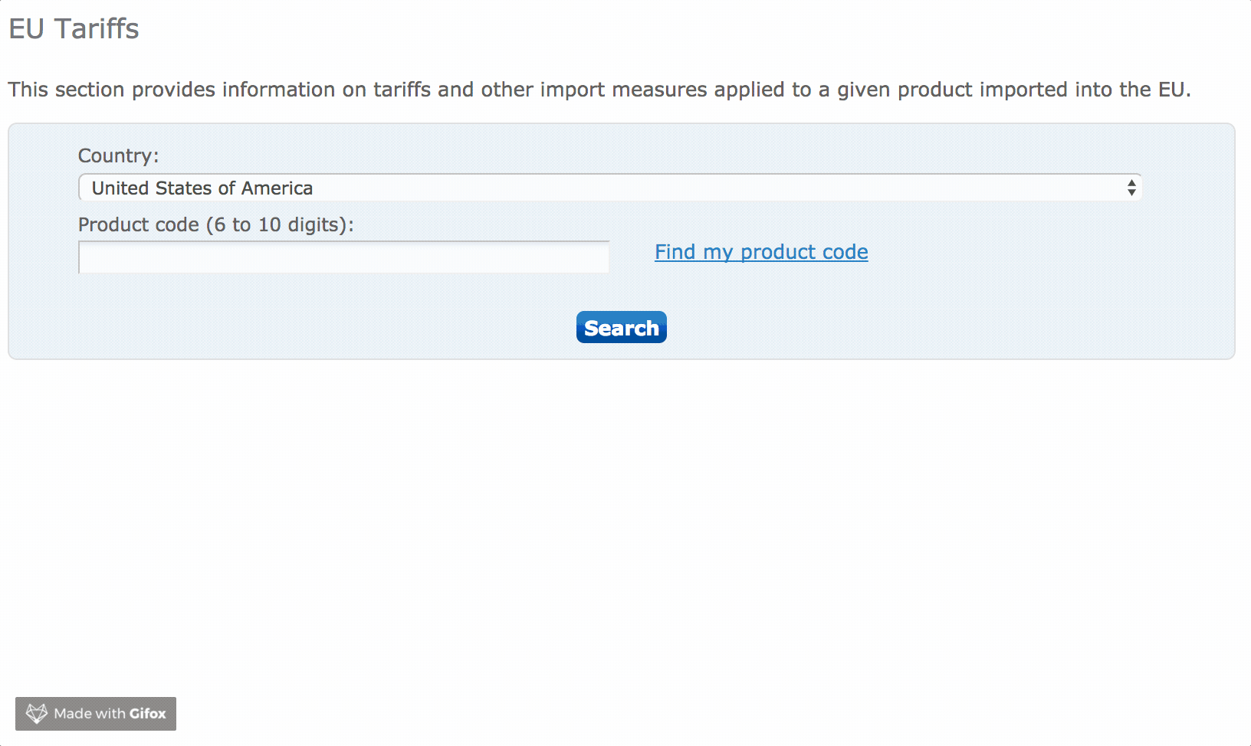The height and width of the screenshot is (746, 1251).
Task: Click the Product code (6 to 10 digits) label
Action: click(x=215, y=224)
